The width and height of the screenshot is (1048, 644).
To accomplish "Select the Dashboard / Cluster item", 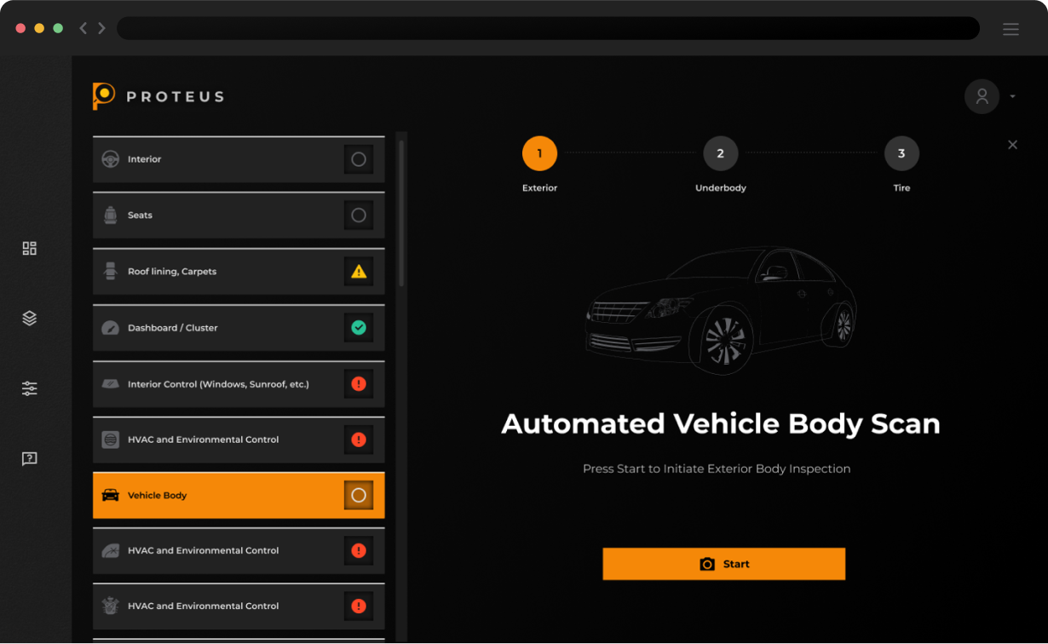I will click(x=239, y=328).
